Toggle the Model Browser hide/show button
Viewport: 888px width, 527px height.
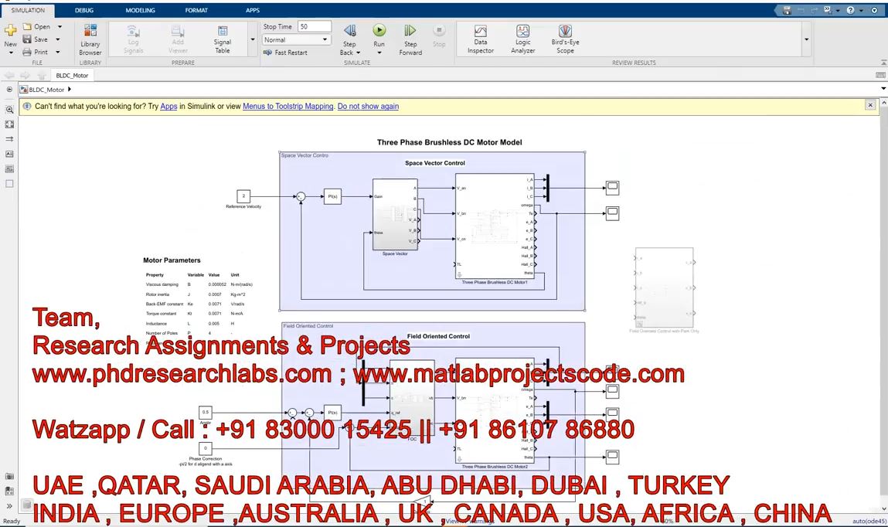click(9, 90)
